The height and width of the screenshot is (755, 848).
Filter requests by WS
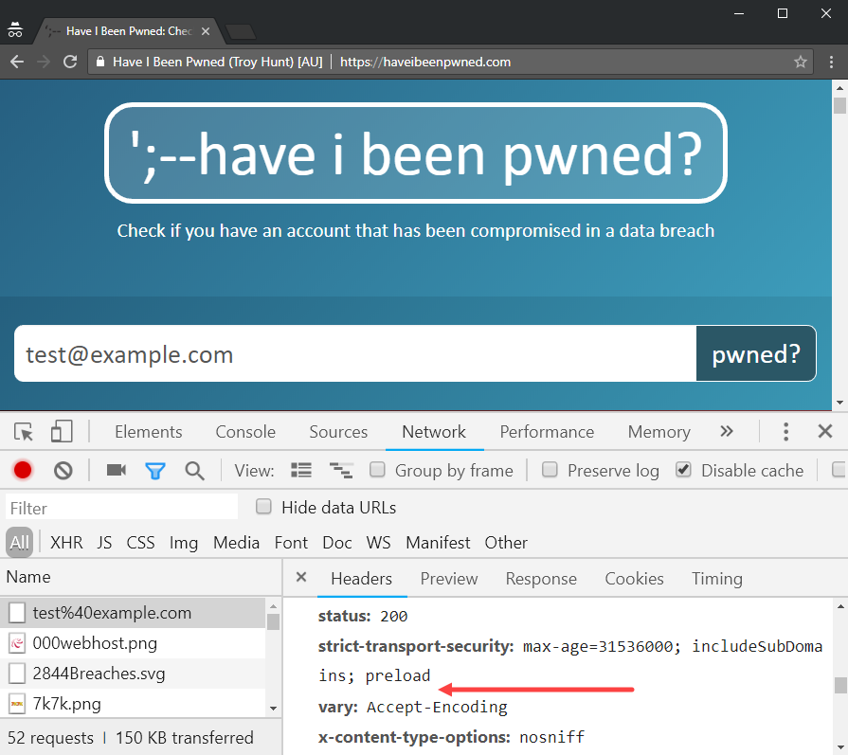pos(379,543)
